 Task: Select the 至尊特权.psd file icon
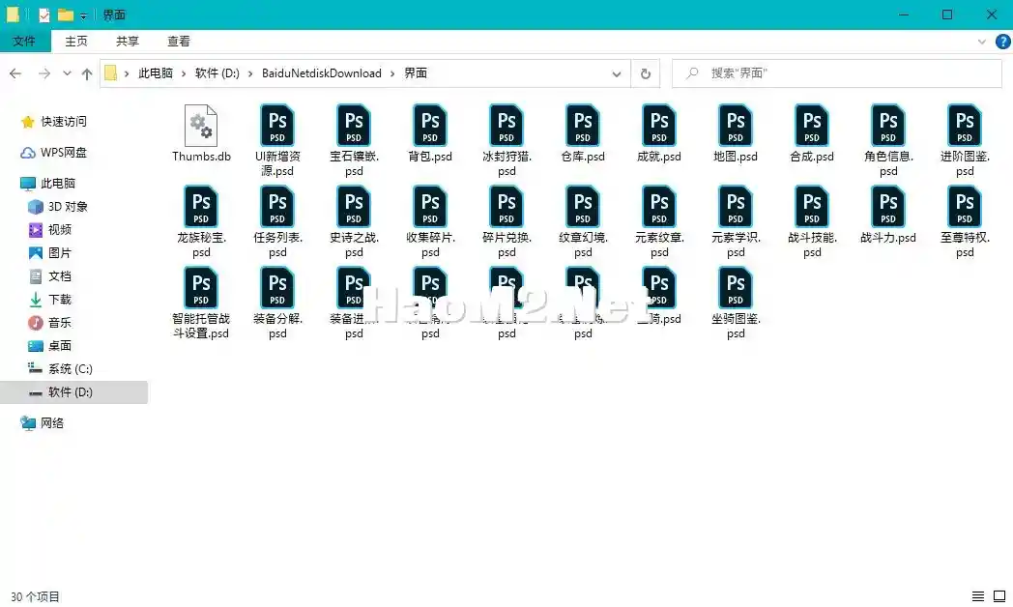965,207
